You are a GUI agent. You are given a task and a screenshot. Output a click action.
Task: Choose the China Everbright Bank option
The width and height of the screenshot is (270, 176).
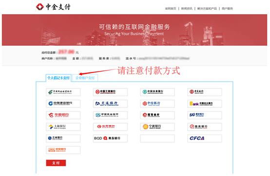(x=205, y=104)
